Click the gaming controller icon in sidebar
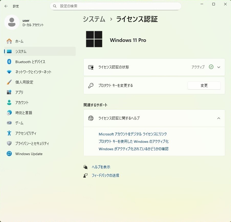The height and width of the screenshot is (222, 231). coord(9,123)
